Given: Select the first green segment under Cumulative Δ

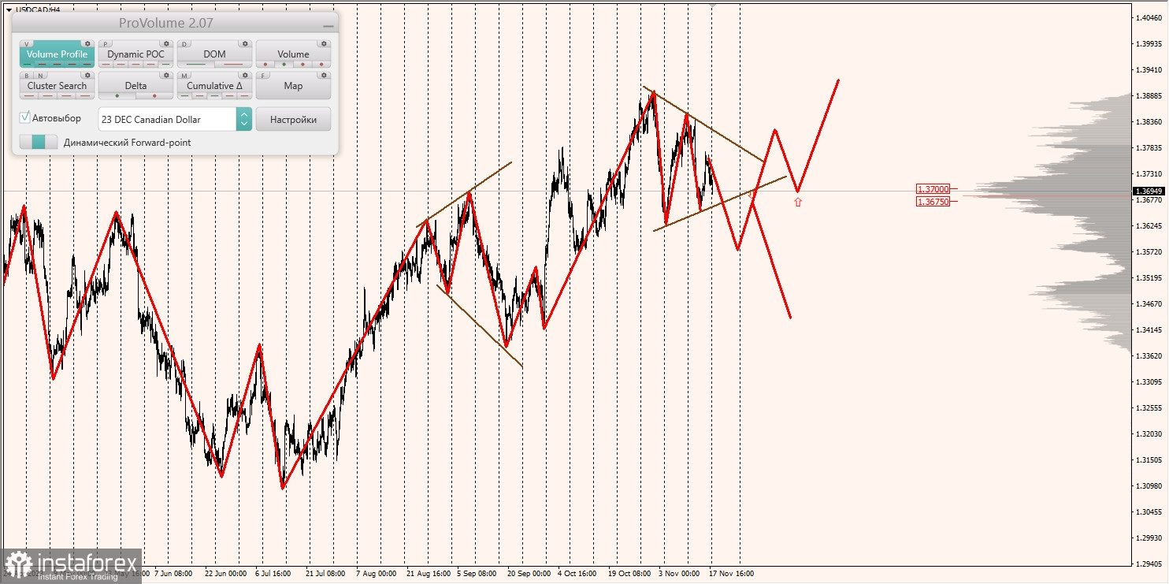Looking at the screenshot, I should [x=184, y=95].
